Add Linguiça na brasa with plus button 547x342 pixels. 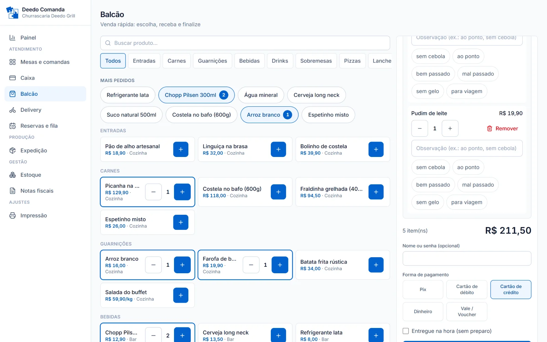tap(278, 149)
